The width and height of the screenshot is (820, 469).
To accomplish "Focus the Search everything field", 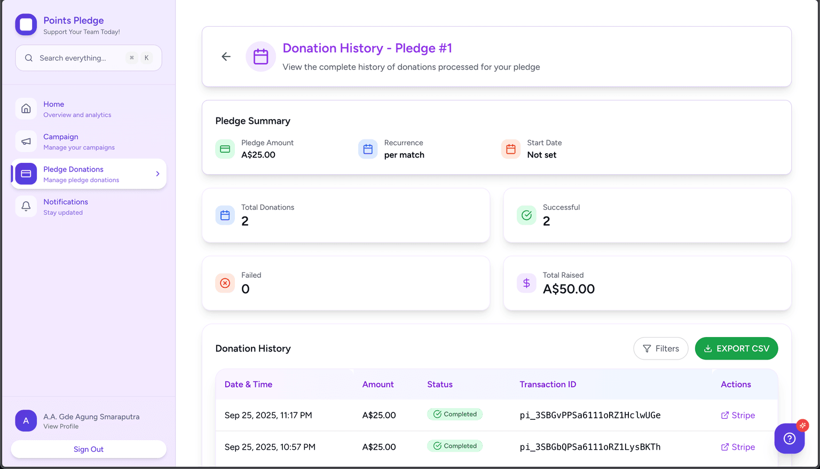I will [x=80, y=58].
